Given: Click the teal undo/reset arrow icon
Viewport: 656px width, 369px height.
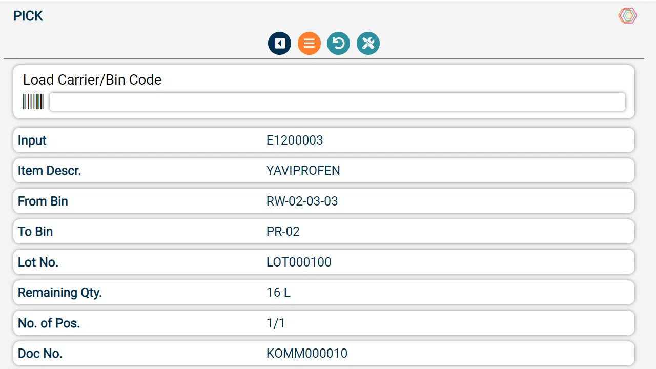Looking at the screenshot, I should point(339,44).
